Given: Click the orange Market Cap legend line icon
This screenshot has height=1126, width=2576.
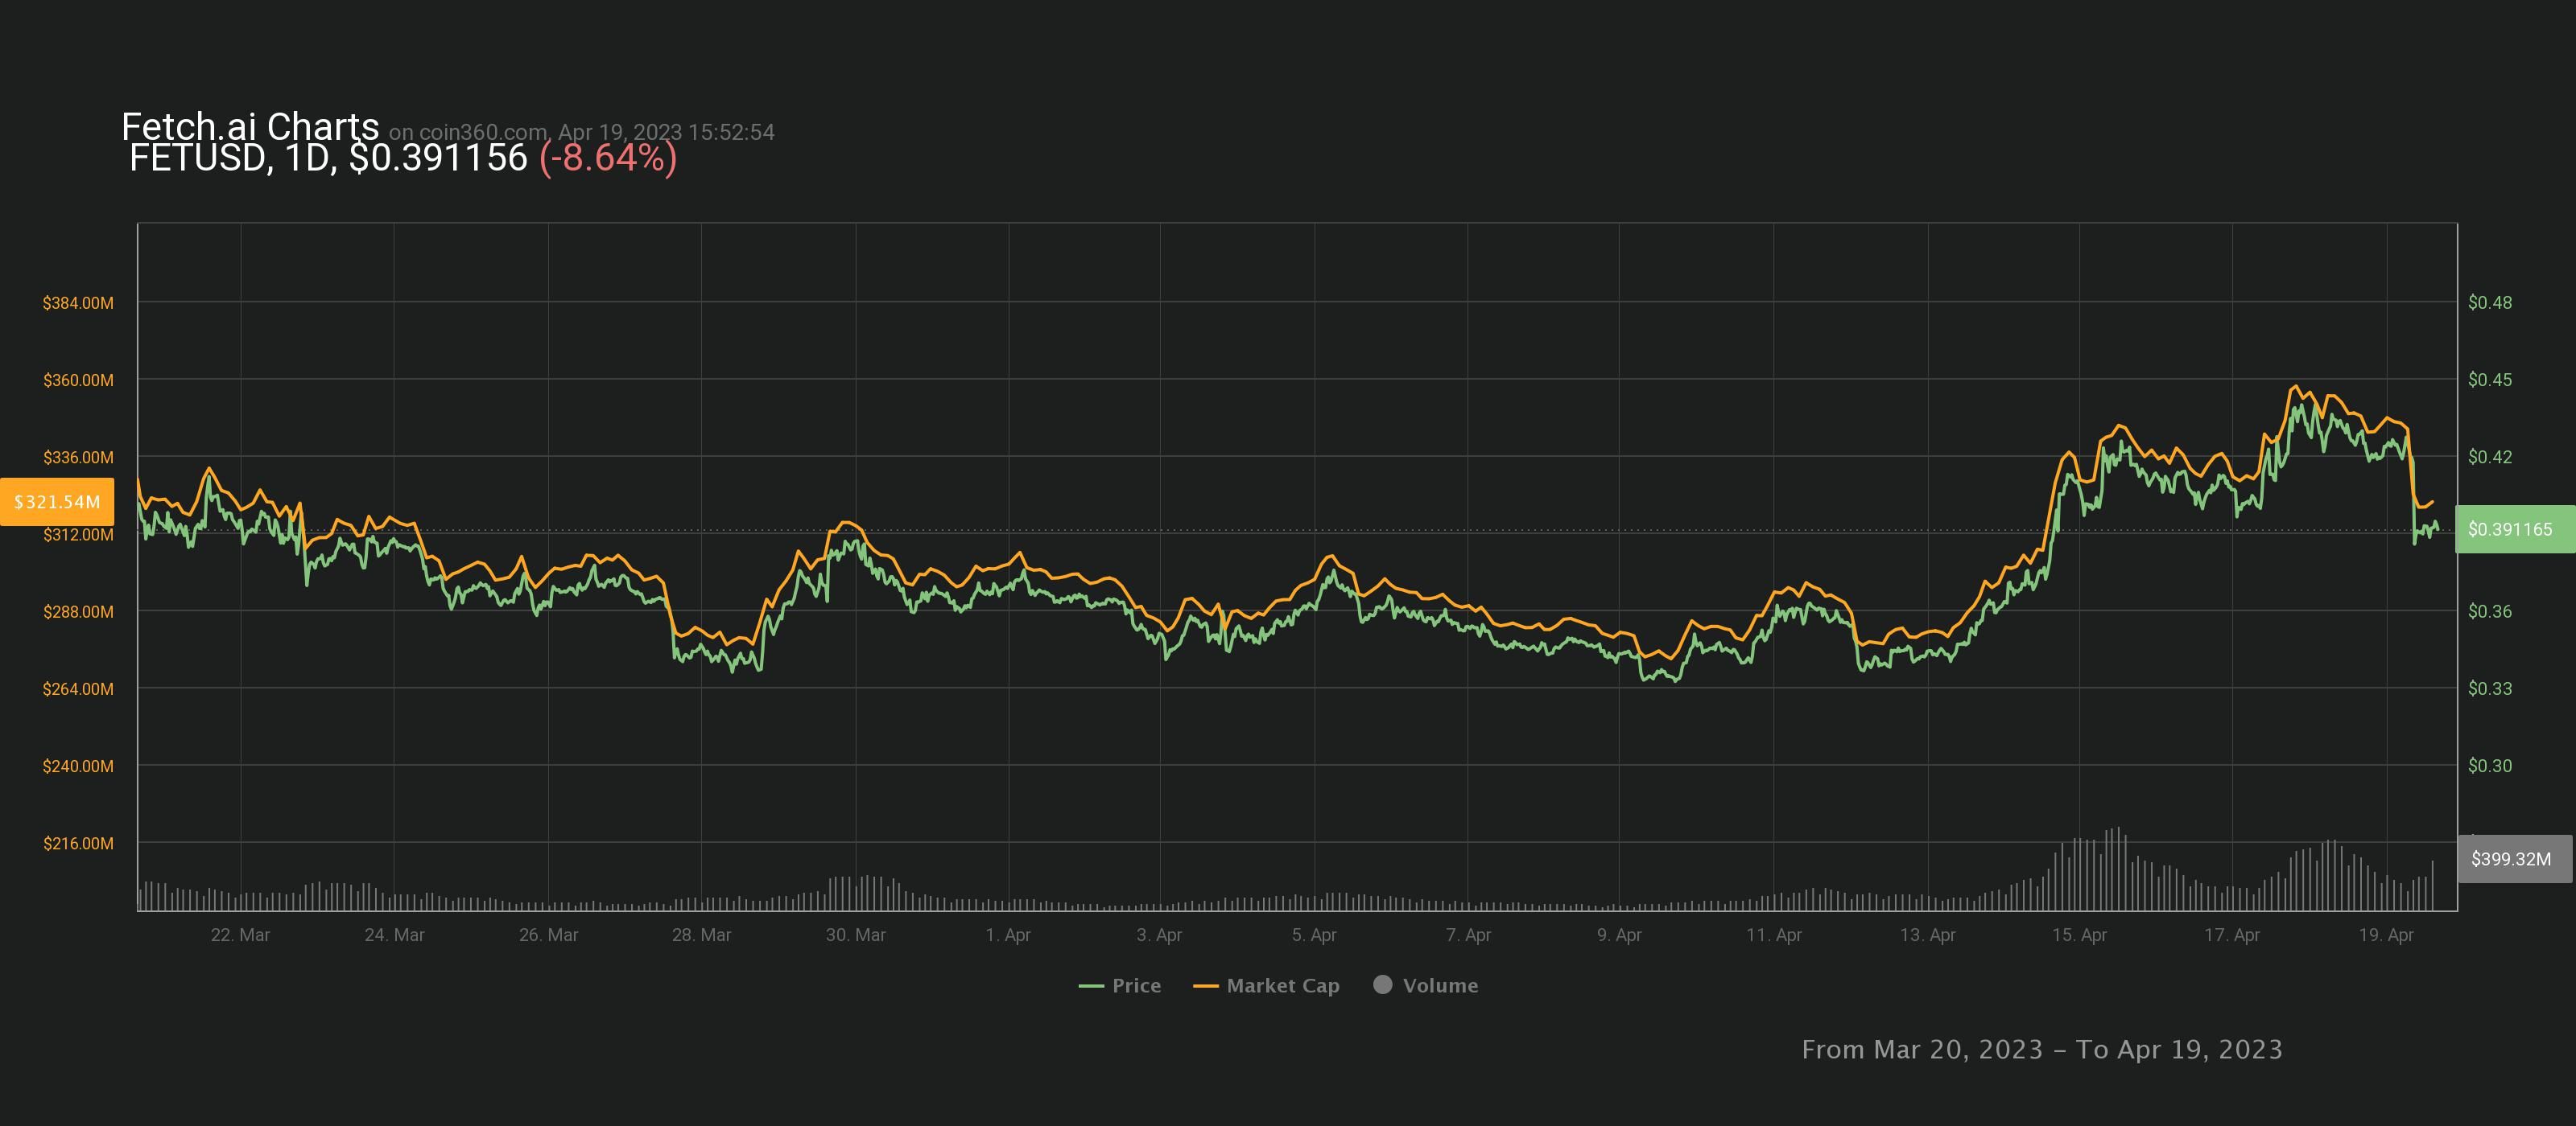Looking at the screenshot, I should pos(1205,986).
